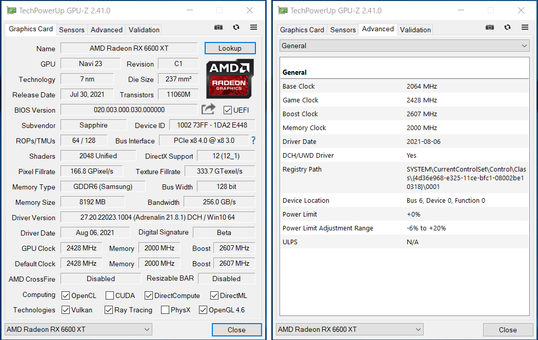Toggle the PhysX checkbox
The height and width of the screenshot is (340, 538).
point(165,310)
